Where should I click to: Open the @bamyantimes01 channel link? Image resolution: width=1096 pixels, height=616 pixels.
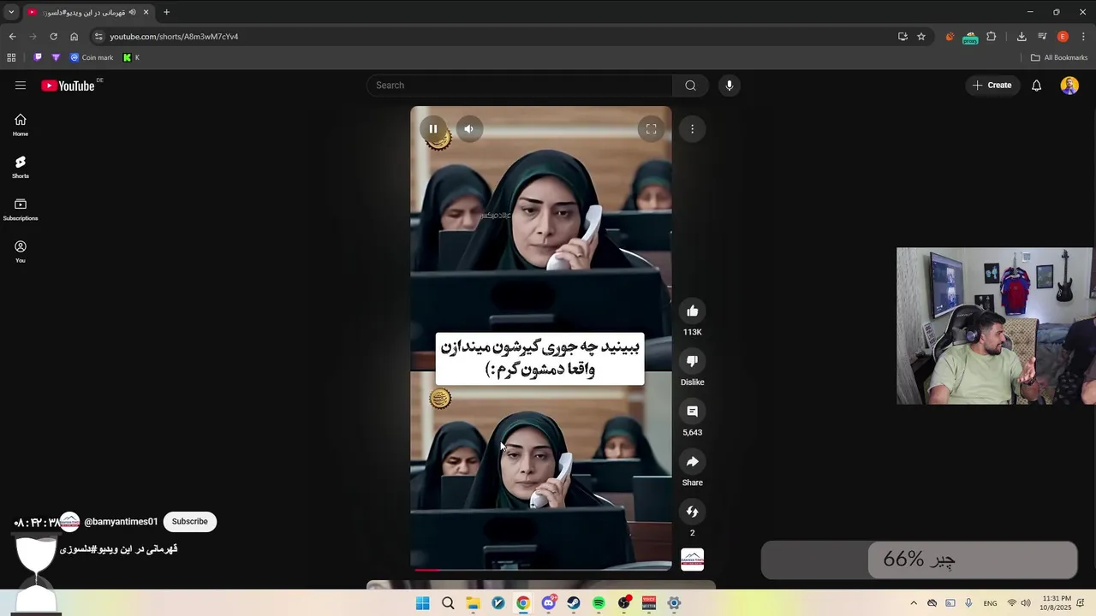pos(121,521)
